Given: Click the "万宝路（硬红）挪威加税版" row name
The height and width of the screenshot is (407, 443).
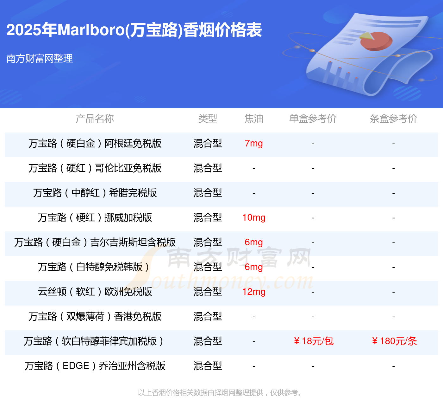Looking at the screenshot, I should (95, 217).
